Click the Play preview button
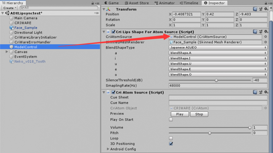 [180, 114]
